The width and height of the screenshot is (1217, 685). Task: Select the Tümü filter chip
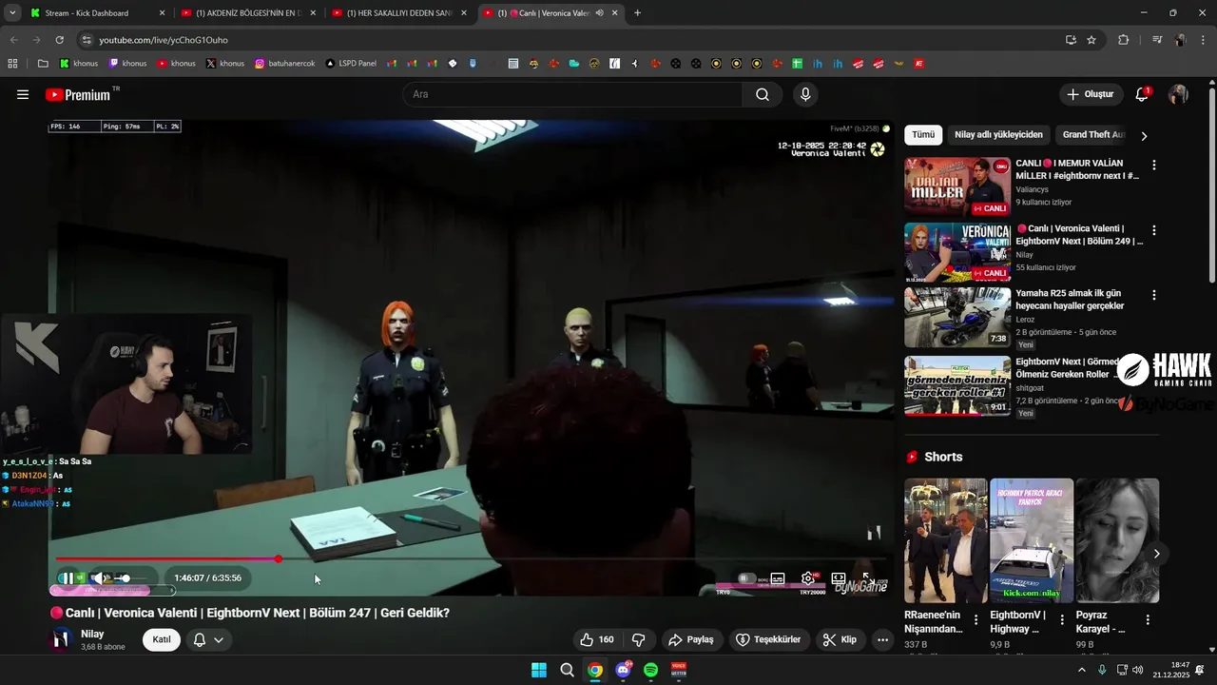click(923, 135)
